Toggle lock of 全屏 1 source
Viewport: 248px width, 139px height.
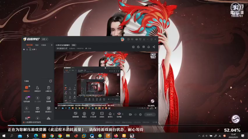pyautogui.click(x=27, y=49)
